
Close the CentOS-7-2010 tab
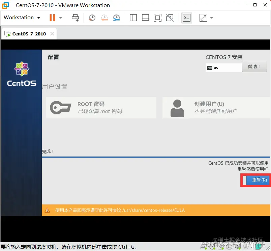[52, 33]
